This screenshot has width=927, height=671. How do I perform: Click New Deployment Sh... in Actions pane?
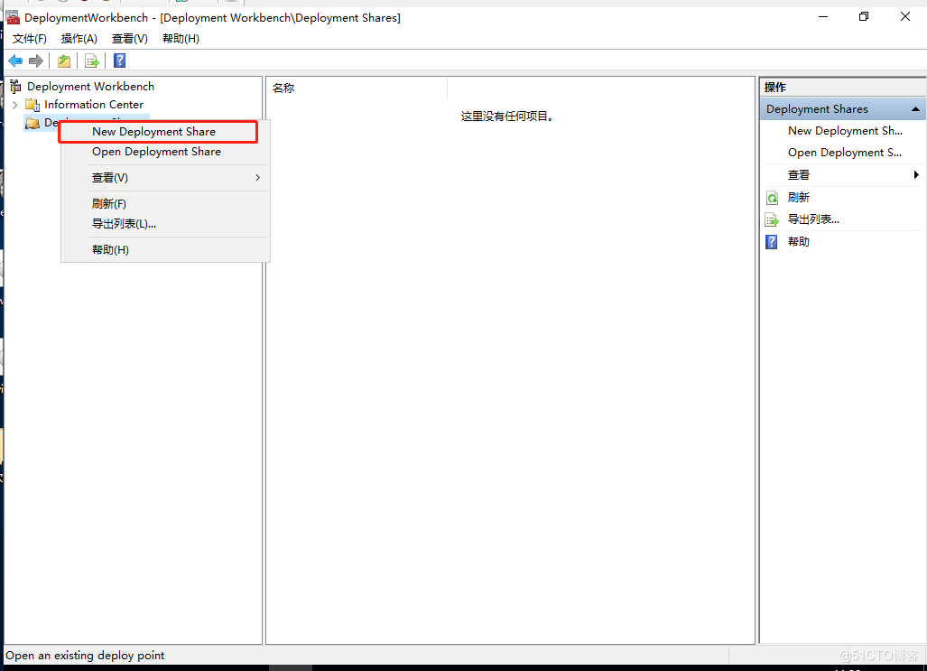click(845, 131)
